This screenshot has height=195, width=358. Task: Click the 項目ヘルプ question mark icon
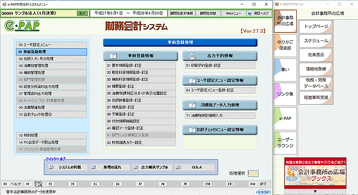(x=250, y=14)
